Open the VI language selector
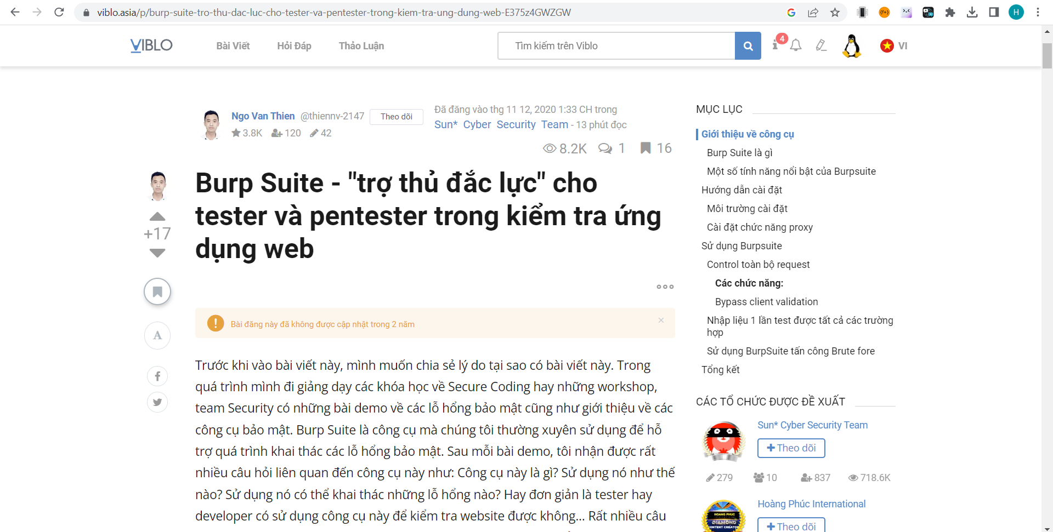This screenshot has height=532, width=1053. click(x=893, y=46)
